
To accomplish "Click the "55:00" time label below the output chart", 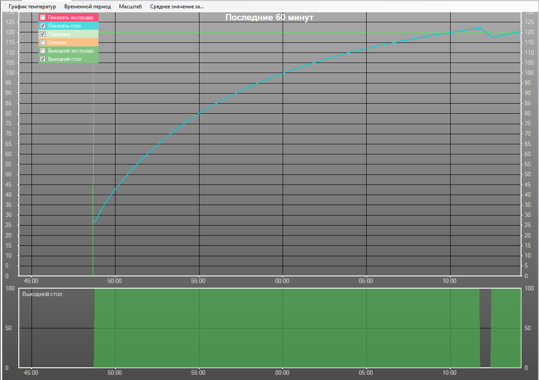I will pos(199,373).
